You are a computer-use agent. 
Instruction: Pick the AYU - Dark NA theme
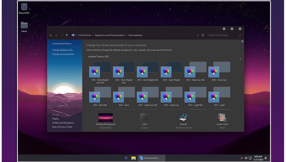pyautogui.click(x=95, y=97)
